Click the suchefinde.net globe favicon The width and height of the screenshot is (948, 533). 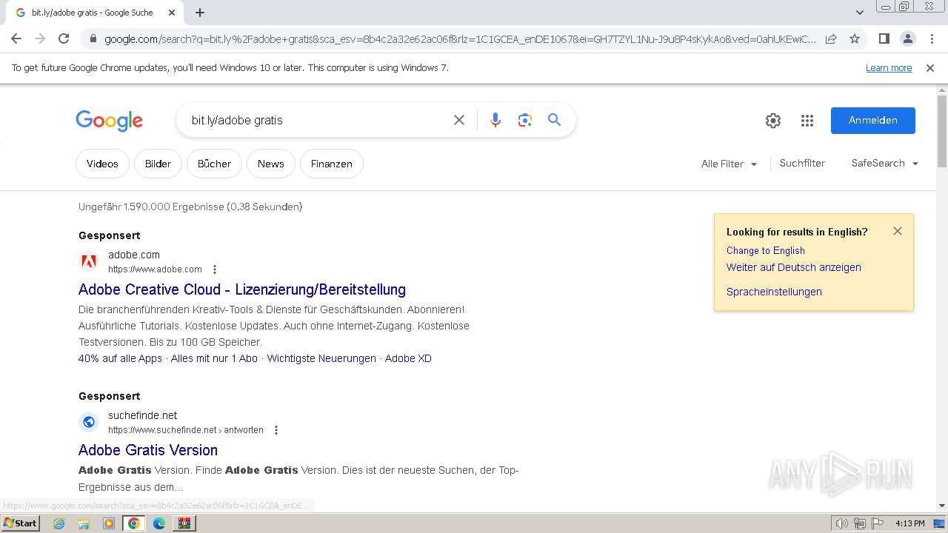tap(89, 422)
